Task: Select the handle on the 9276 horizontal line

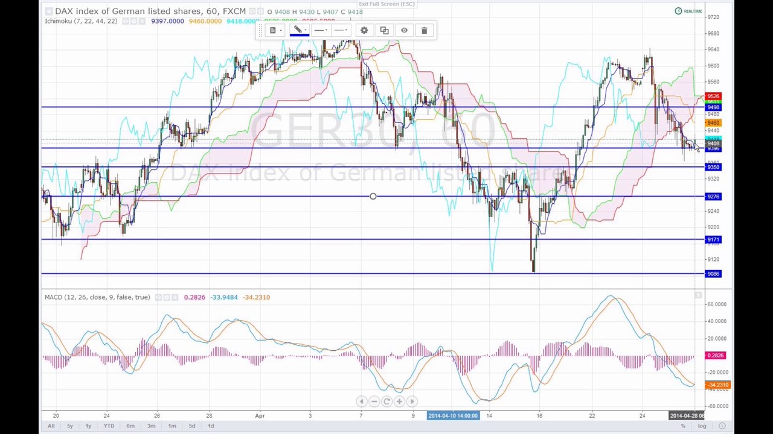Action: (x=373, y=197)
